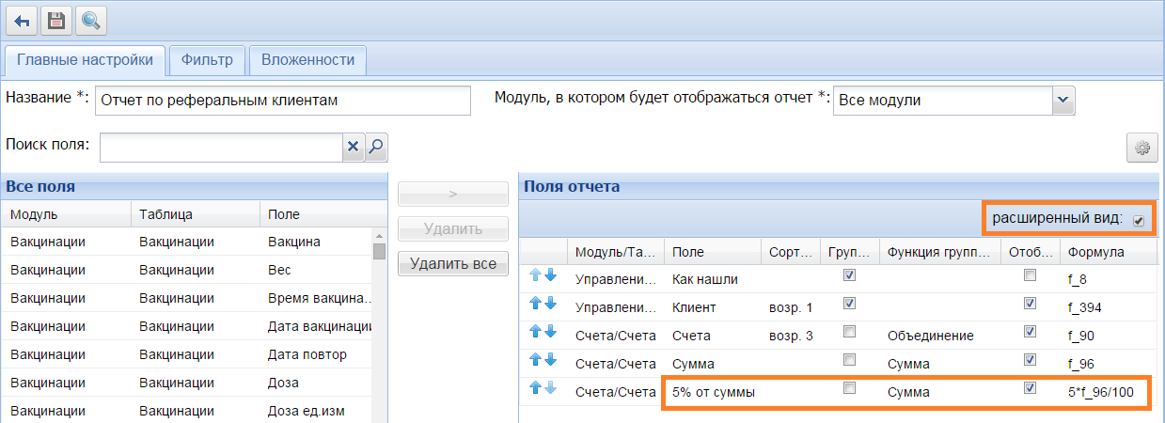Move the 'Как нашли' row down
The image size is (1165, 423).
click(x=551, y=276)
